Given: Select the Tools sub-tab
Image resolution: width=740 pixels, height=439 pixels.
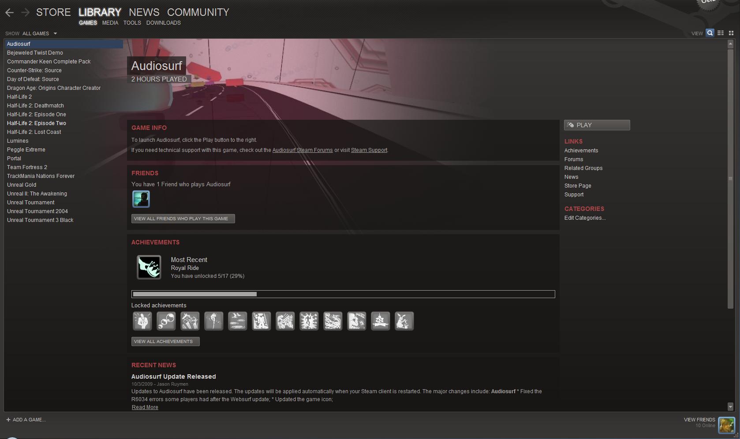Looking at the screenshot, I should [x=132, y=23].
